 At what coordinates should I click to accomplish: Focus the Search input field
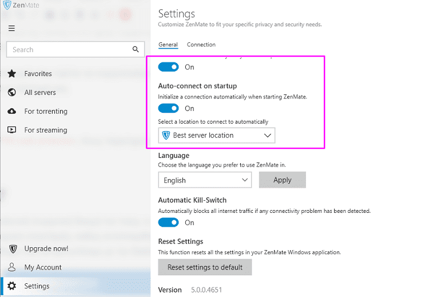click(76, 49)
